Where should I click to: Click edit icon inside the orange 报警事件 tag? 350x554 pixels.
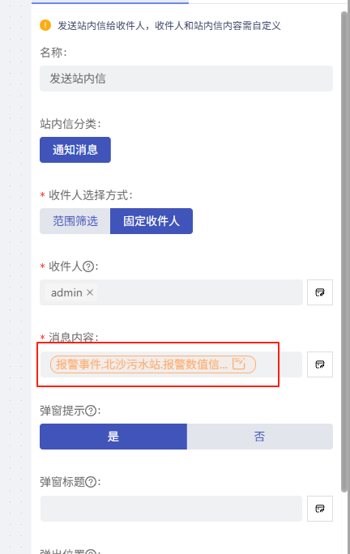click(239, 364)
